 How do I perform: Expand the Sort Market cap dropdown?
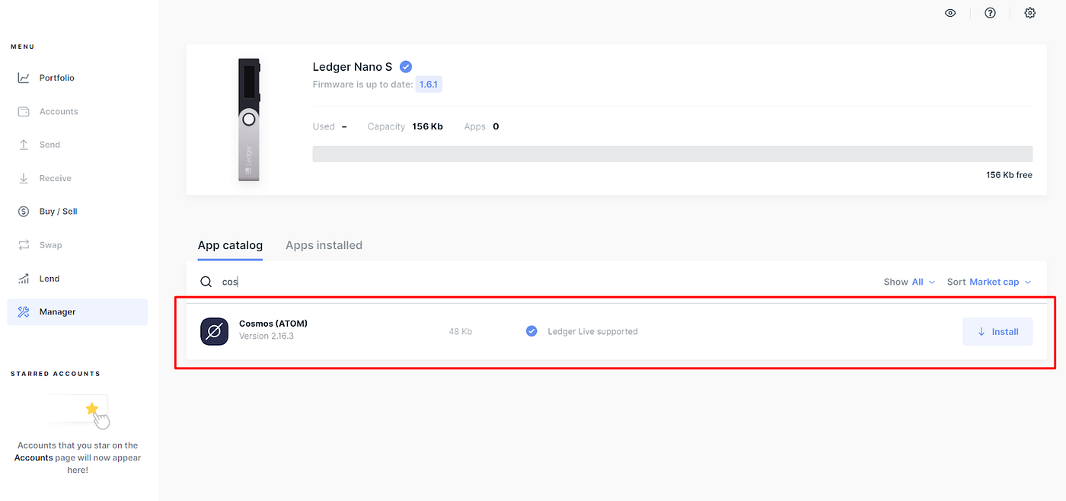[989, 282]
